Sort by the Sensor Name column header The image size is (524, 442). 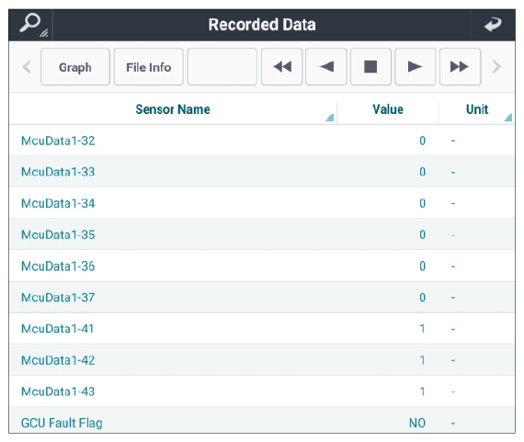173,109
